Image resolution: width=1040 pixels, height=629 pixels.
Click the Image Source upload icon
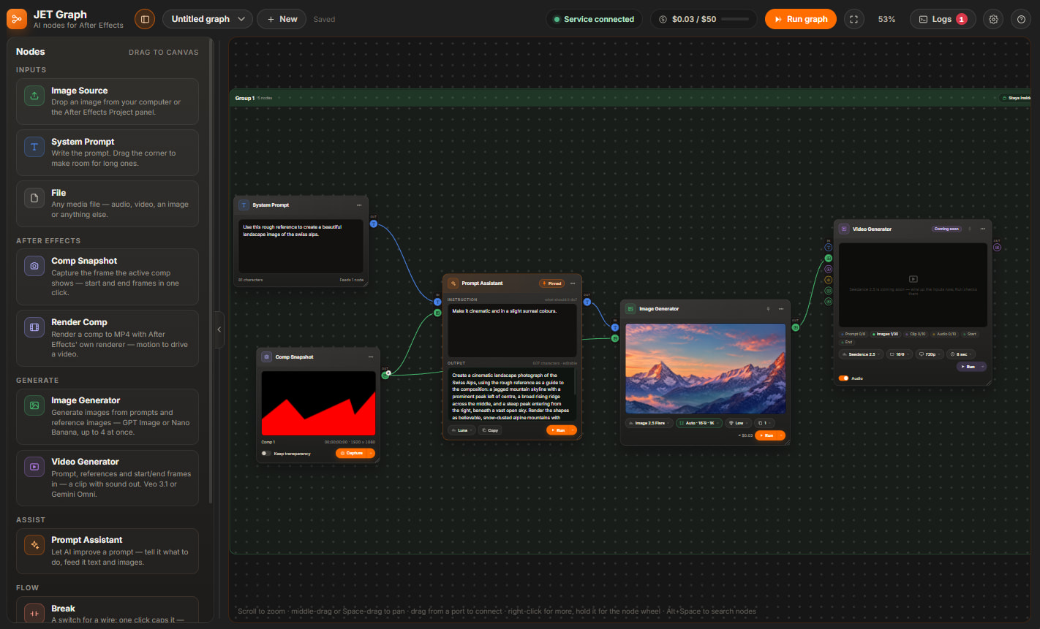pyautogui.click(x=34, y=96)
